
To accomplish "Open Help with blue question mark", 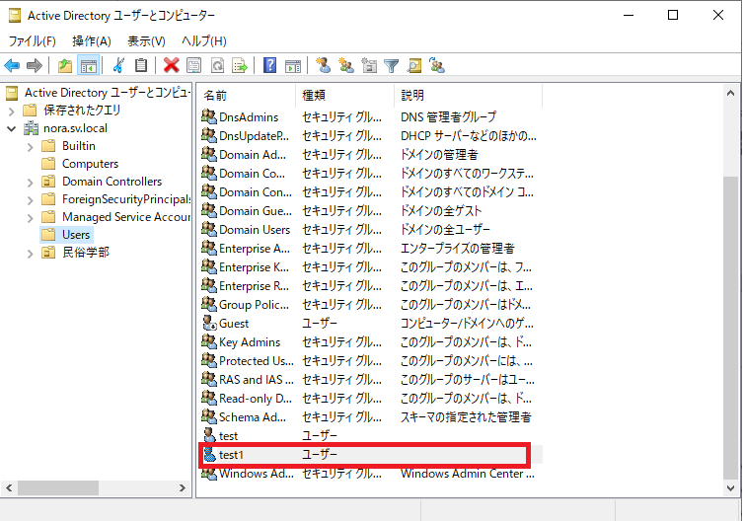I will pos(269,65).
